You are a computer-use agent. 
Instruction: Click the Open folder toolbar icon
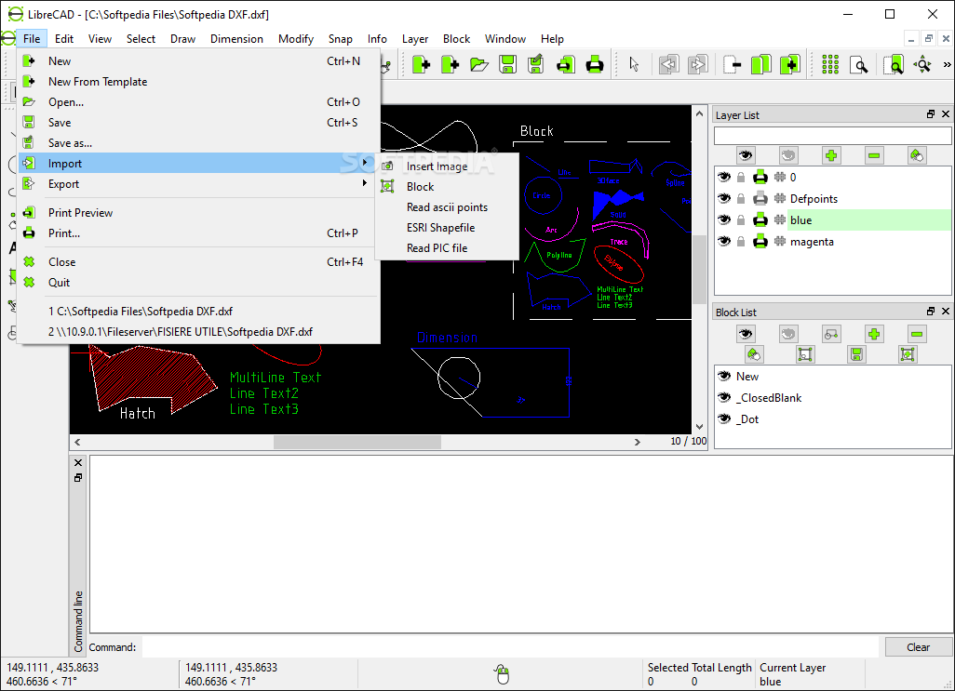[479, 64]
